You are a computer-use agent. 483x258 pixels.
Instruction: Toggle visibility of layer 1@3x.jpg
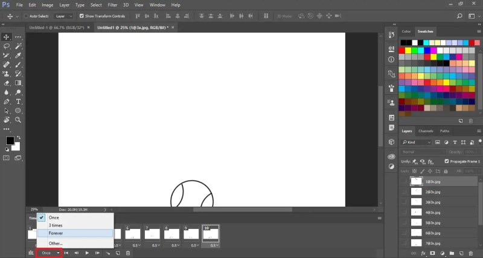click(404, 181)
